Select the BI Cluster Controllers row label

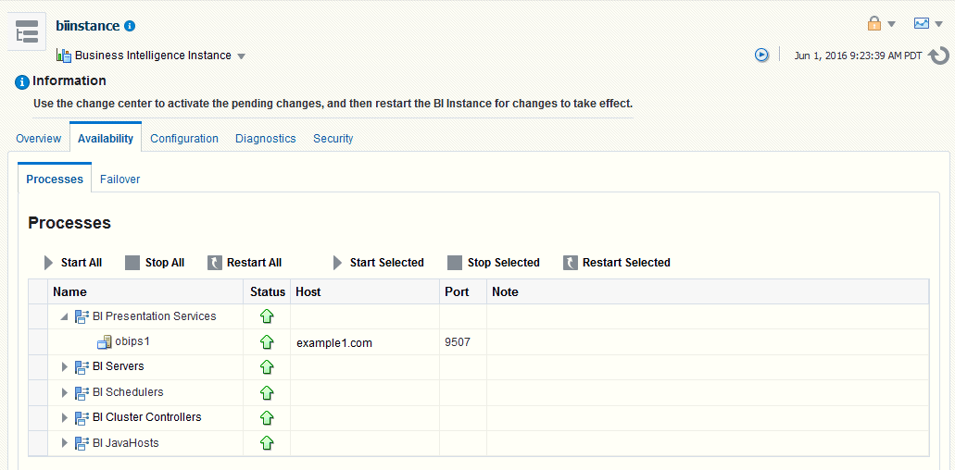click(146, 417)
